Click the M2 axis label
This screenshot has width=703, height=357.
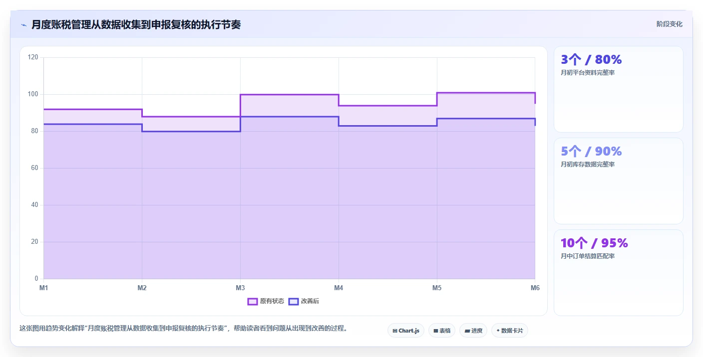[x=142, y=288]
